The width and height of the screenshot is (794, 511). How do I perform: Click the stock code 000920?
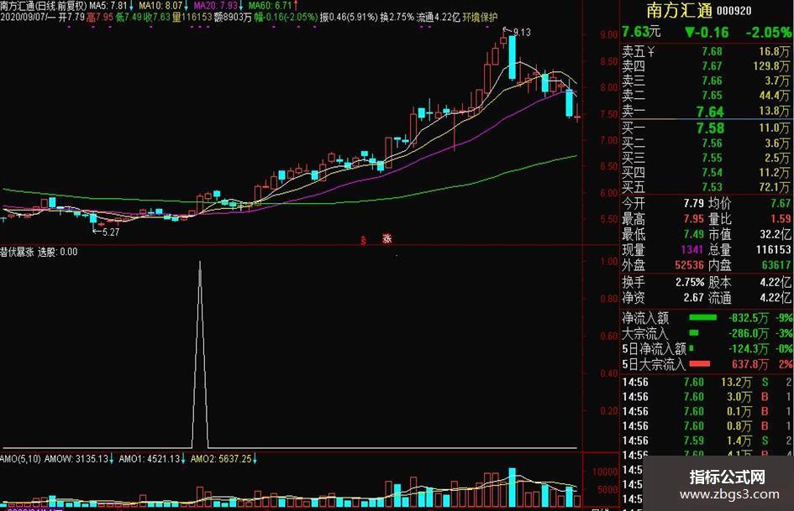[x=734, y=11]
